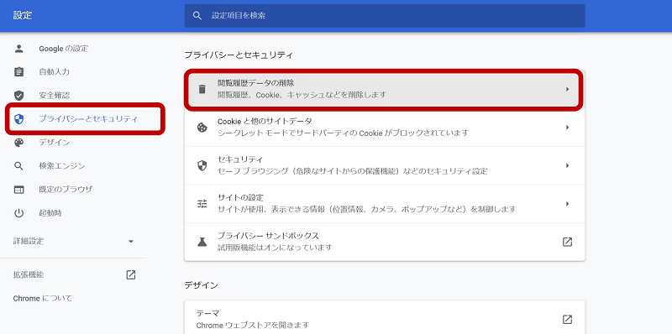The image size is (672, 334).
Task: Click the デザイン section heading
Action: (201, 285)
